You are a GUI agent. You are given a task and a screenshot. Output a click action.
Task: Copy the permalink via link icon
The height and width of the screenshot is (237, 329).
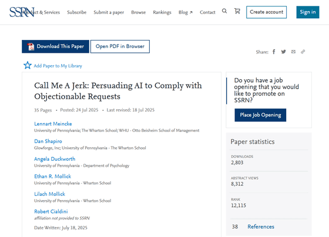click(303, 52)
